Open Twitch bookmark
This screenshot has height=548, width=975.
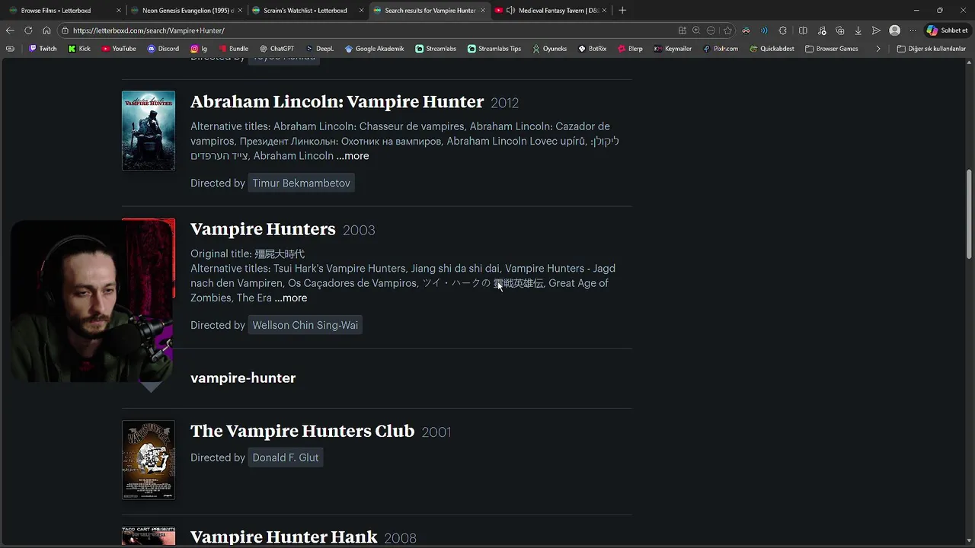pyautogui.click(x=43, y=49)
